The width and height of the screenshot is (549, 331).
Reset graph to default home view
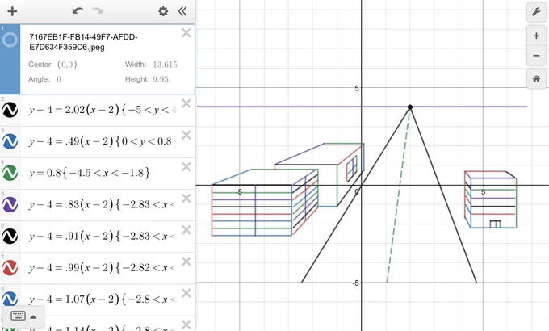coord(536,79)
